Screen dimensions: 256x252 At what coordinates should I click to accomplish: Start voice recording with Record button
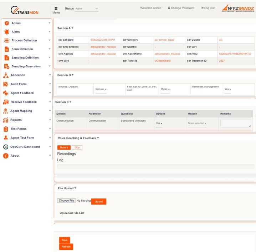click(x=64, y=147)
